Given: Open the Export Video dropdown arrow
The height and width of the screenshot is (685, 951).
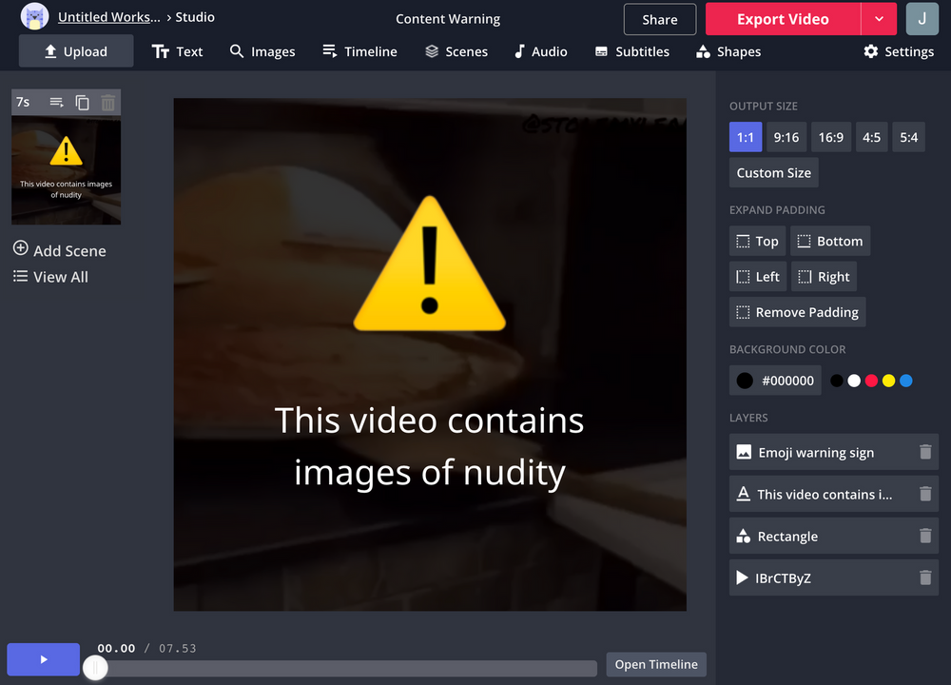Looking at the screenshot, I should [x=879, y=19].
